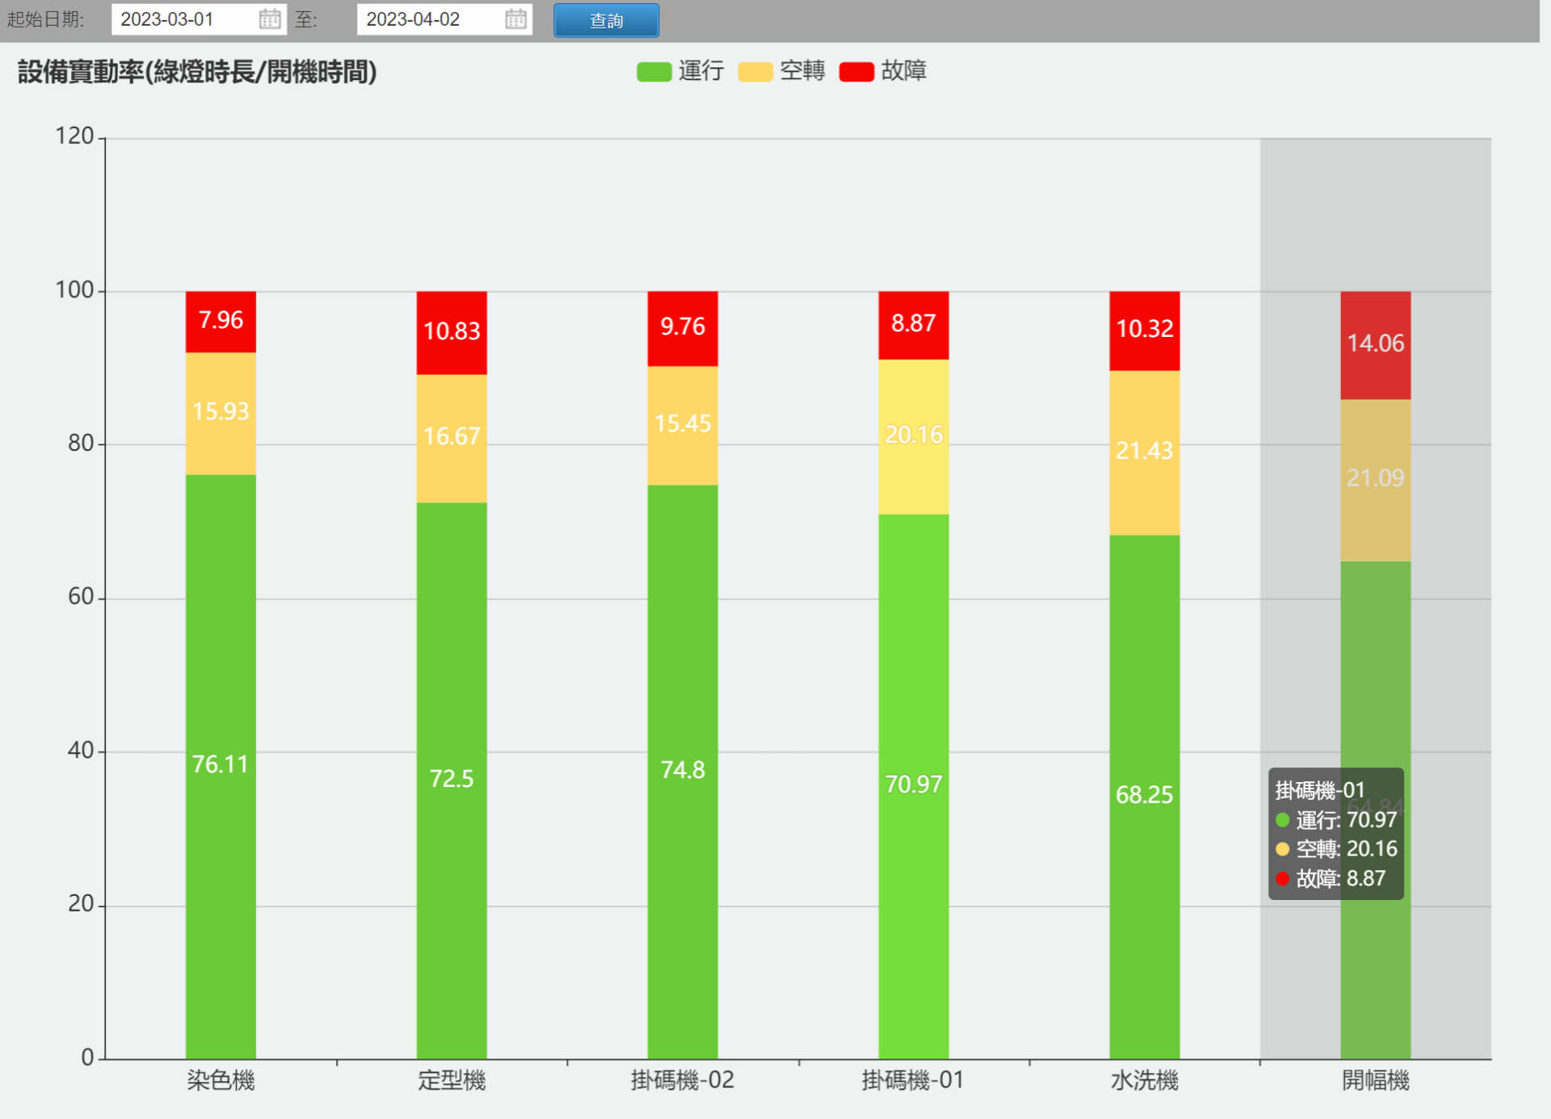Click the tooltip line 運行: 70.97
This screenshot has height=1119, width=1551.
pyautogui.click(x=1336, y=820)
